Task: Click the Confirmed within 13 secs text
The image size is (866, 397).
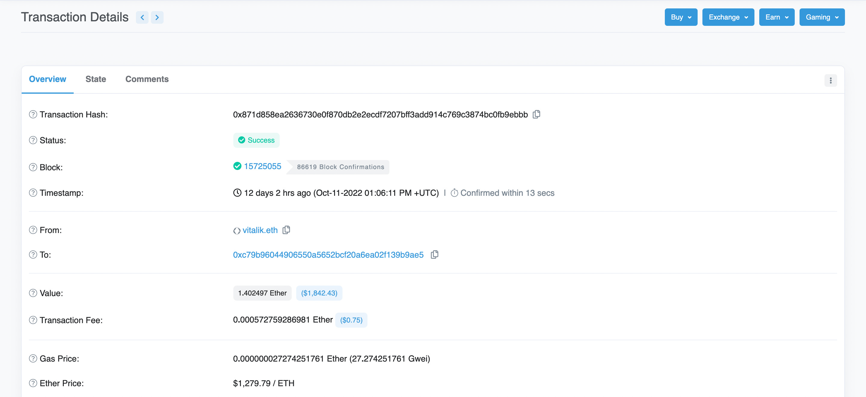Action: point(507,192)
